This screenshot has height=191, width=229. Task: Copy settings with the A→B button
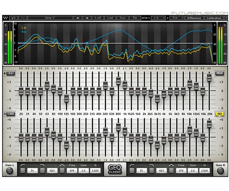[98, 18]
